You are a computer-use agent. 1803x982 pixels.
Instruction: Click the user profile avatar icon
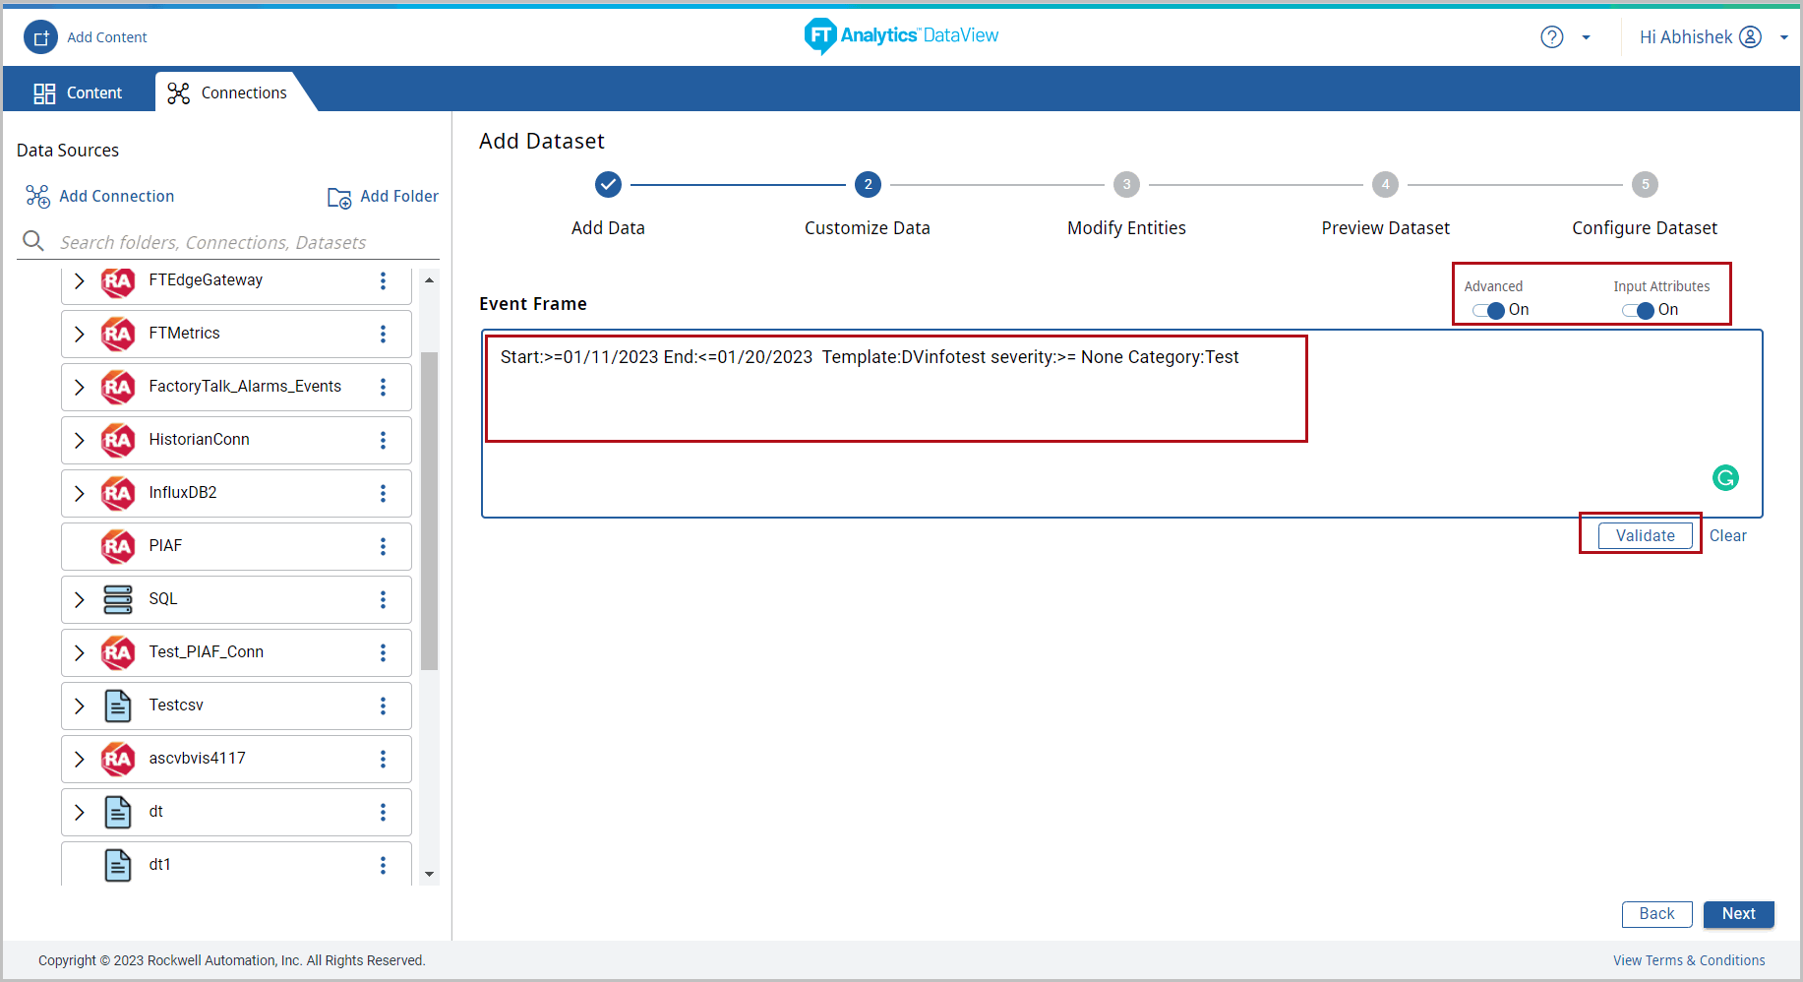pos(1751,37)
